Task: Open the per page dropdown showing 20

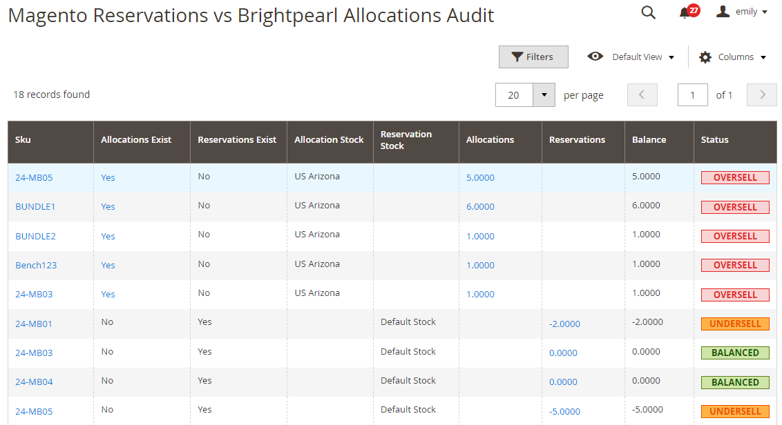Action: pos(543,95)
